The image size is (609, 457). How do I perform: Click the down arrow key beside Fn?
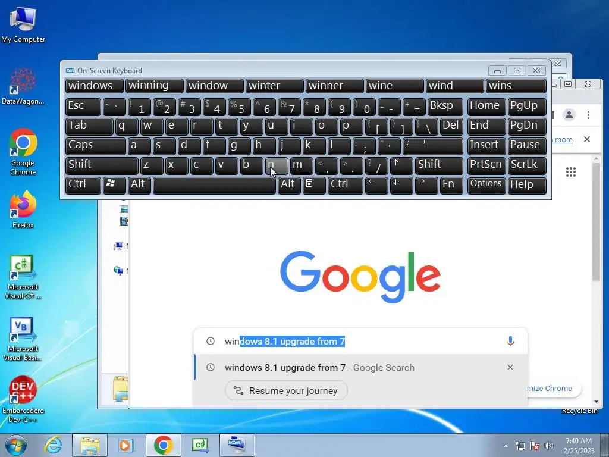click(401, 185)
